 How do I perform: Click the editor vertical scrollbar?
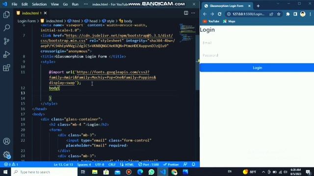coord(197,62)
